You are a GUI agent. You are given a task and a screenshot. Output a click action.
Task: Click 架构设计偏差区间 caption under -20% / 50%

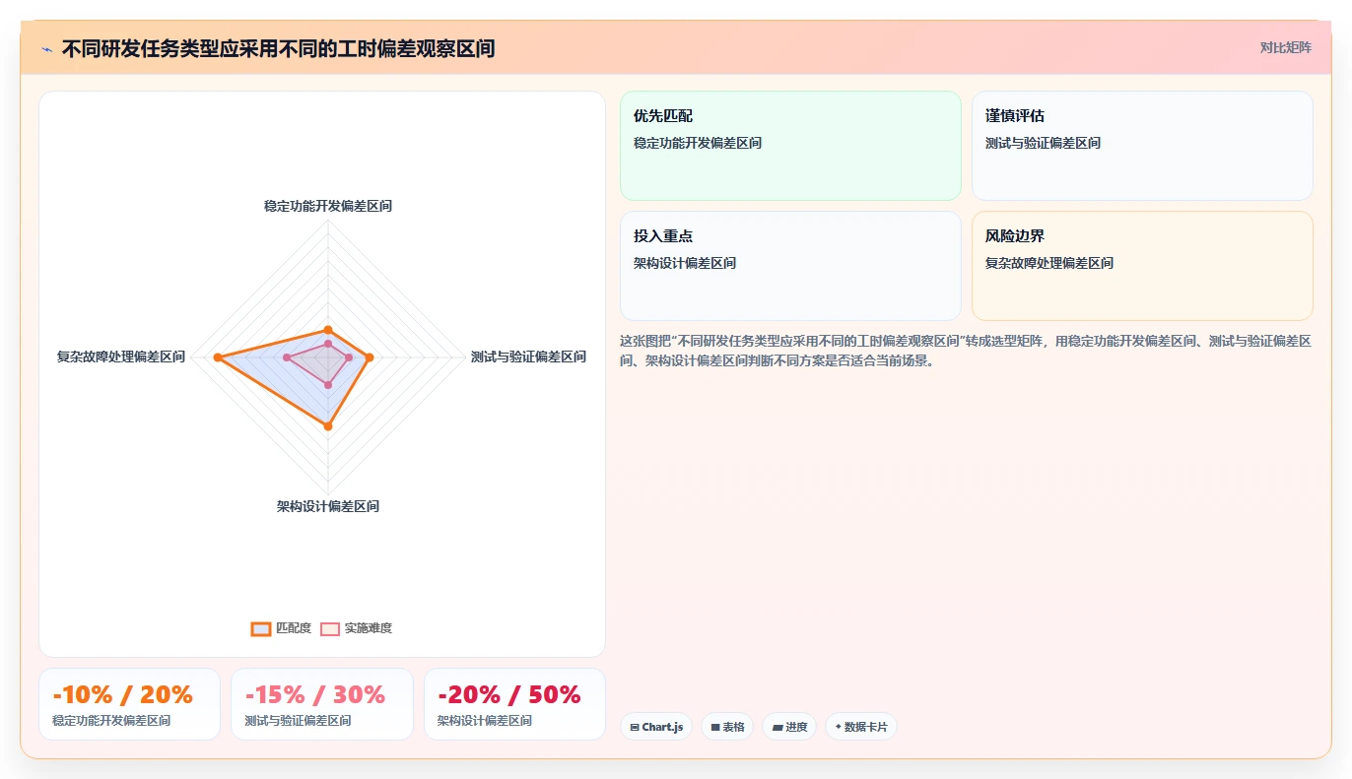click(485, 721)
